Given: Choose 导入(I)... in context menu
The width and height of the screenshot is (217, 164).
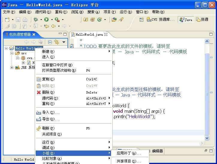Looking at the screenshot, I should click(74, 112).
